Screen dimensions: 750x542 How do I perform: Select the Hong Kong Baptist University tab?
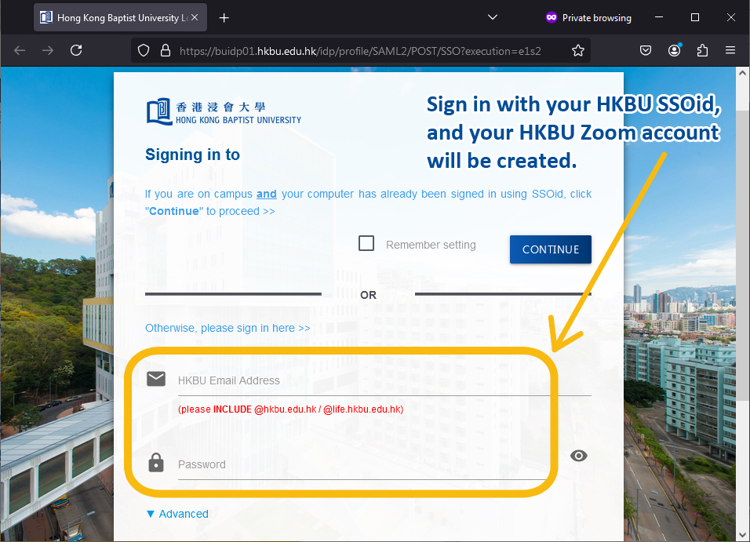click(x=118, y=17)
